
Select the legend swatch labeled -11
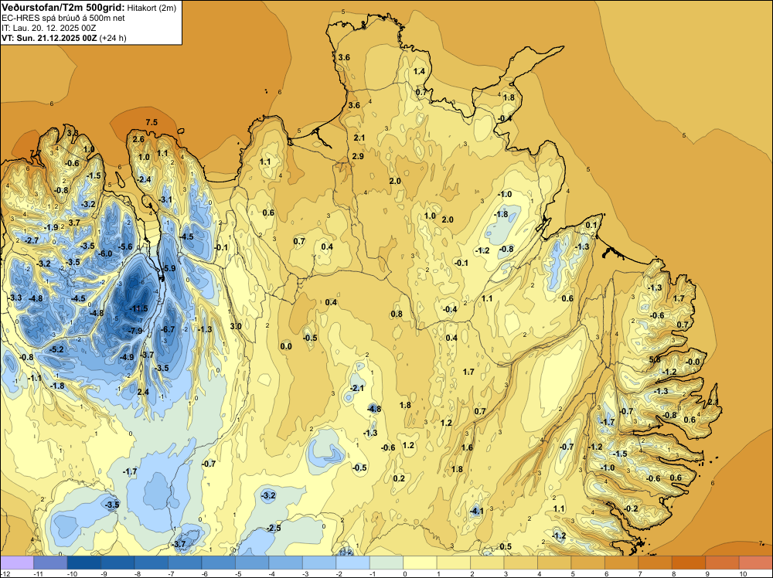tap(50, 563)
